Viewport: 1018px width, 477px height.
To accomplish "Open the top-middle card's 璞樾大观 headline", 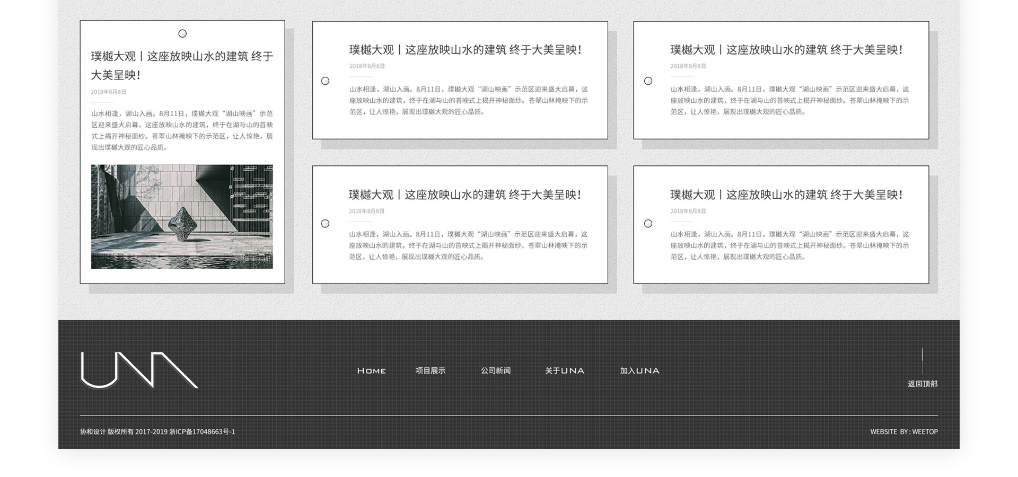I will [x=465, y=50].
